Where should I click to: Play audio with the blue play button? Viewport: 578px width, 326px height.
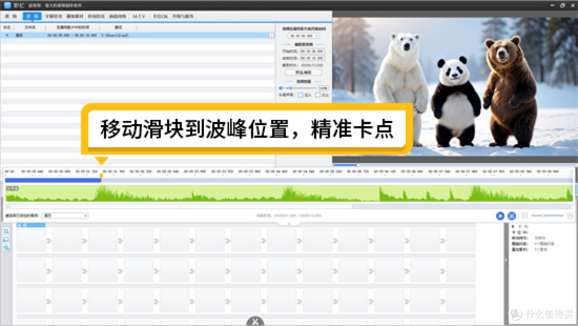click(500, 216)
